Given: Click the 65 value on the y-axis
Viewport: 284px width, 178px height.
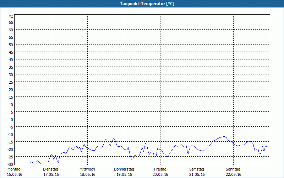Looking at the screenshot, I should [x=11, y=22].
